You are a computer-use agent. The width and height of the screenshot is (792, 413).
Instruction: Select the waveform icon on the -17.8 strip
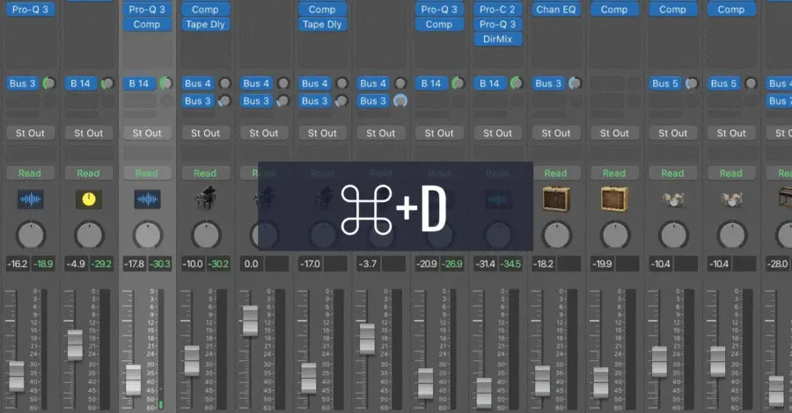pyautogui.click(x=147, y=199)
